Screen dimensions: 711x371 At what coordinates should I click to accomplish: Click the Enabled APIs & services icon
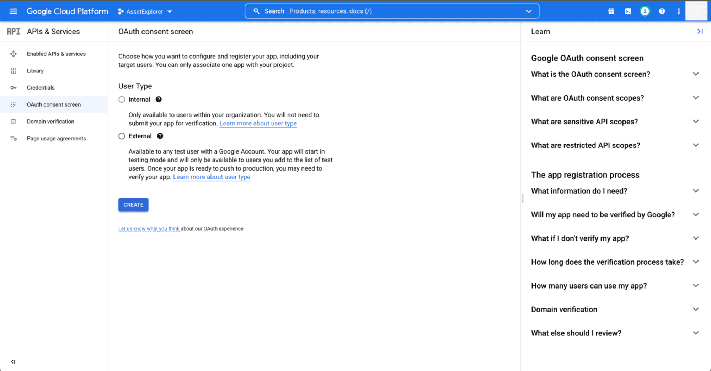click(14, 54)
